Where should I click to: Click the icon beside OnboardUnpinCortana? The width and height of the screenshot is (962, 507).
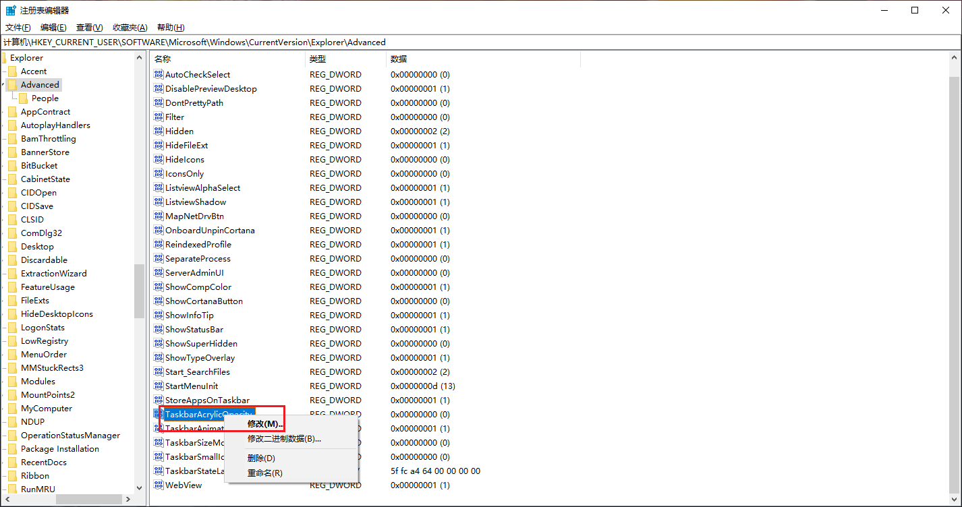pyautogui.click(x=159, y=231)
